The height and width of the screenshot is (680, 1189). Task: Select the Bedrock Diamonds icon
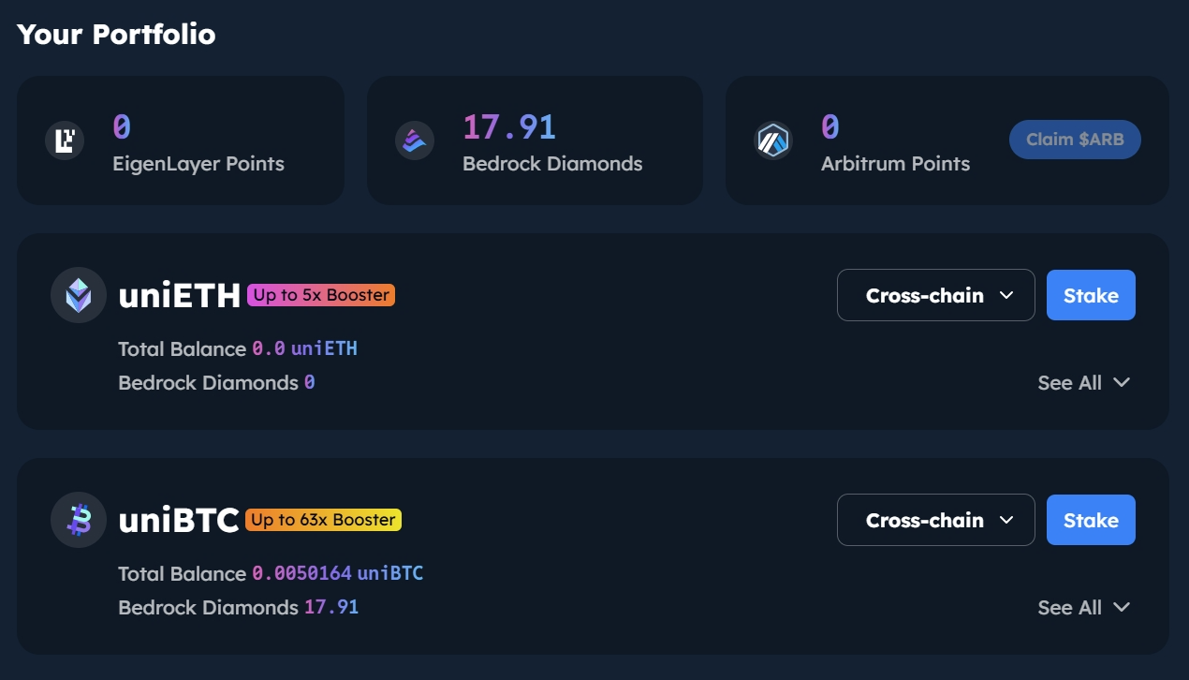click(x=414, y=139)
